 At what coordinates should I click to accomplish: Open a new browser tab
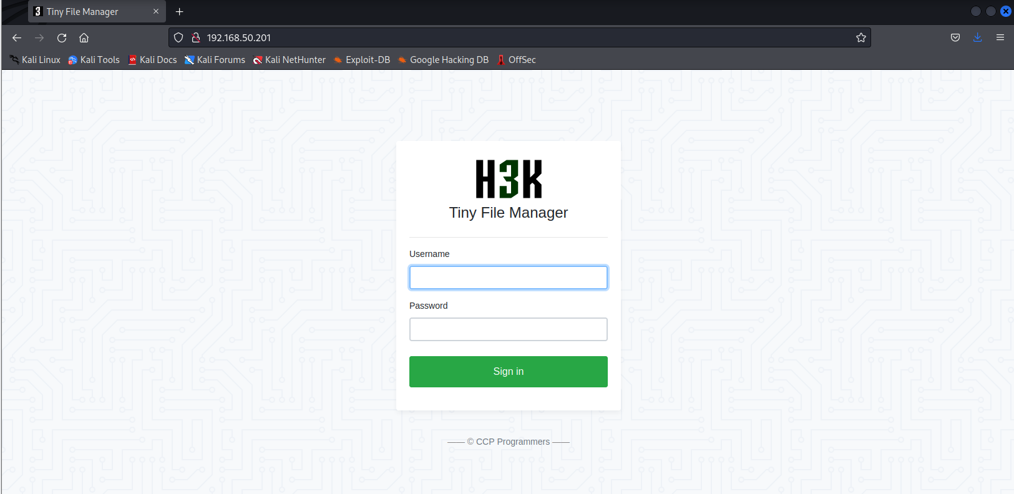click(x=180, y=12)
